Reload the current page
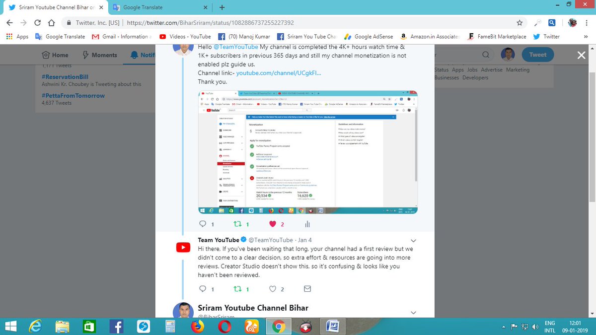 (37, 23)
